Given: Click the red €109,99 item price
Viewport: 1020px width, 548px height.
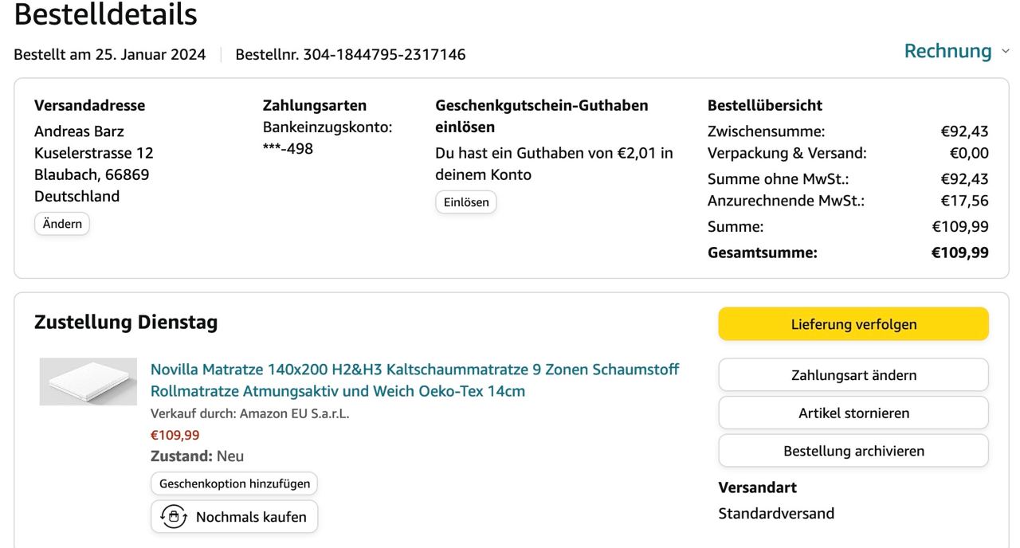Looking at the screenshot, I should 175,435.
